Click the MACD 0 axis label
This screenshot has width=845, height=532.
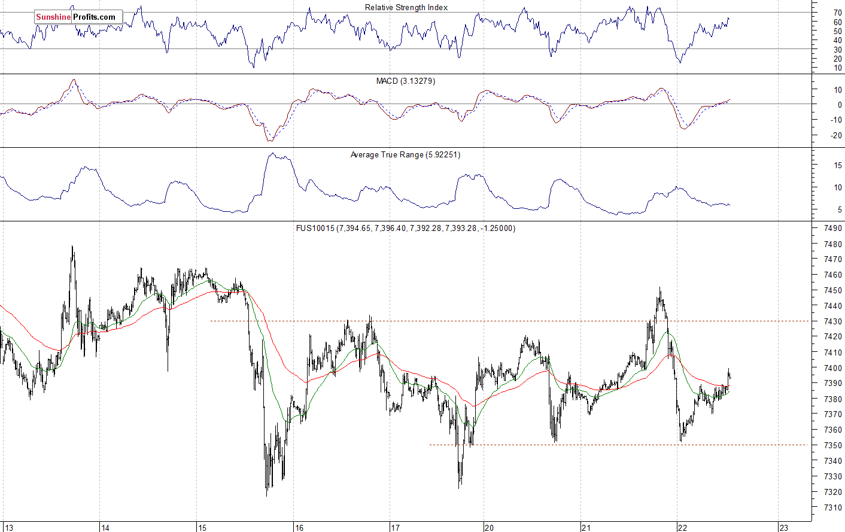[x=840, y=105]
